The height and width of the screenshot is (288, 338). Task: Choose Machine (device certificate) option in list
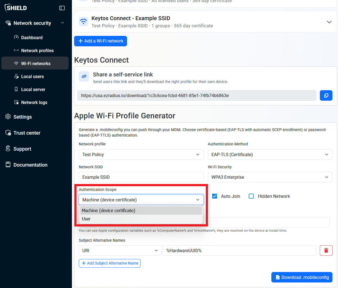coord(141,210)
